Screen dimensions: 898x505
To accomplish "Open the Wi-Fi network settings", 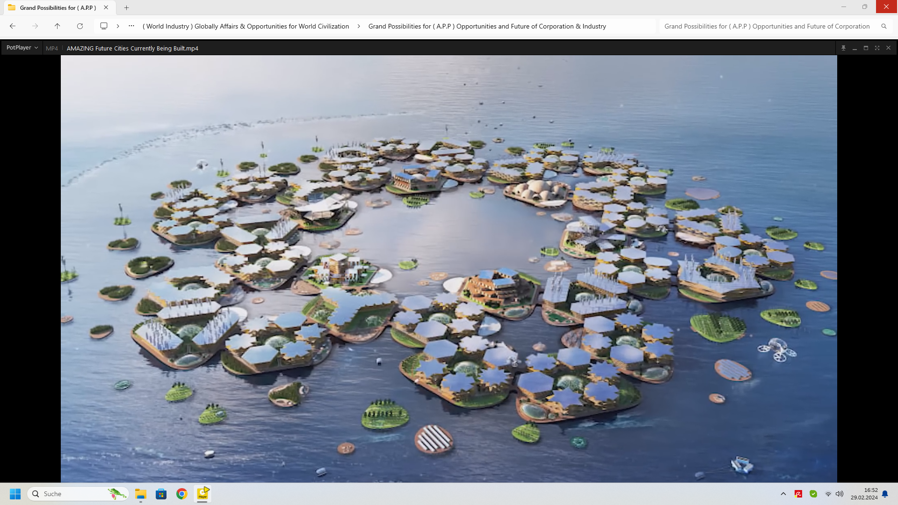I will click(x=828, y=494).
